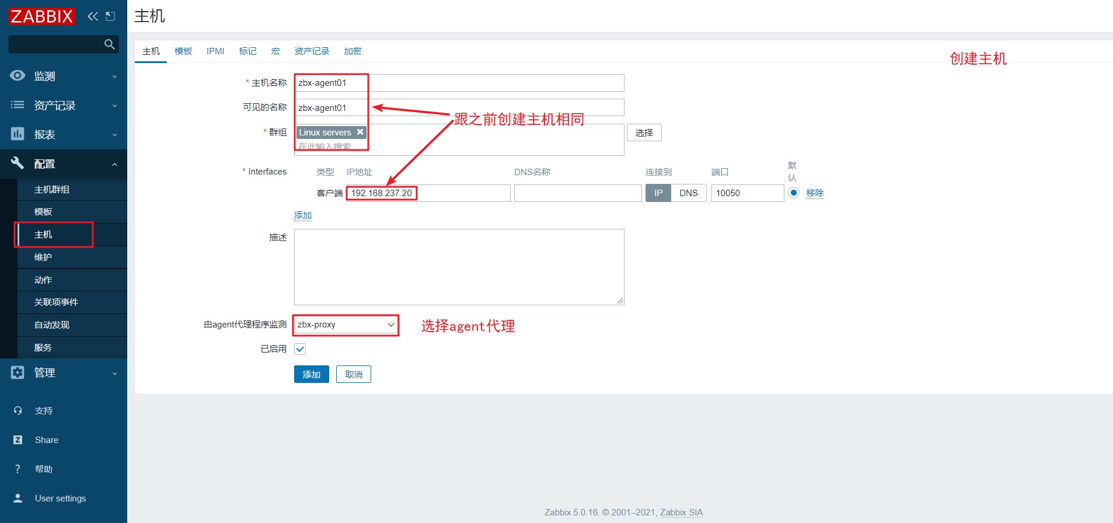The image size is (1113, 523).
Task: Open 关联项事件 event correlation in sidebar
Action: coord(72,302)
